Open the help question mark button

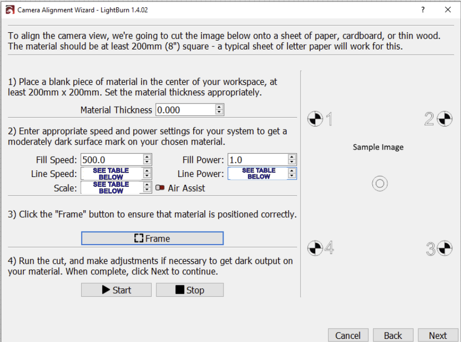[x=423, y=10]
